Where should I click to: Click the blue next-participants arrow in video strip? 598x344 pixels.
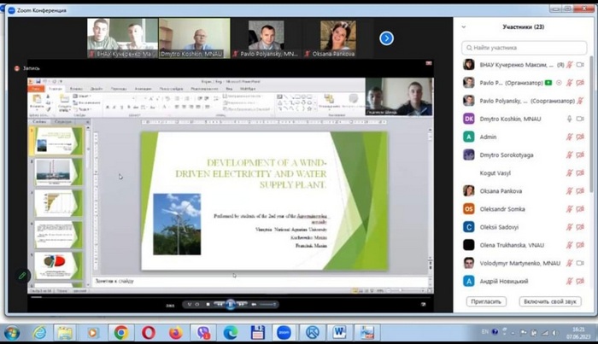coord(386,38)
